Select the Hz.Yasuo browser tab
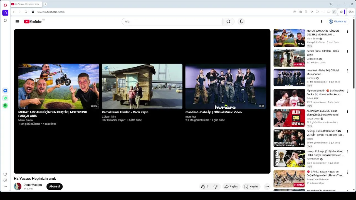 point(26,4)
